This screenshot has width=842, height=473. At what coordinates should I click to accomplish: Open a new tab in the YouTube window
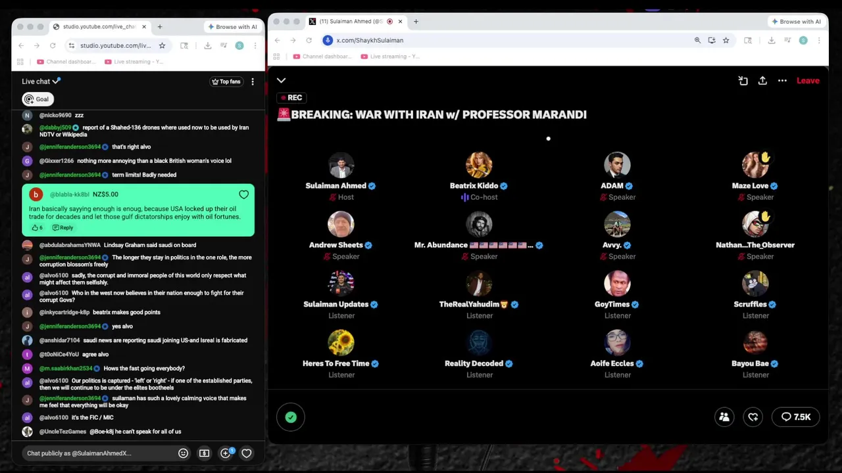pyautogui.click(x=160, y=26)
